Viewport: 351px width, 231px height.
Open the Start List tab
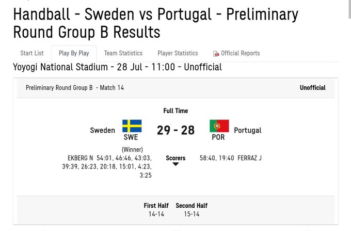click(x=32, y=53)
